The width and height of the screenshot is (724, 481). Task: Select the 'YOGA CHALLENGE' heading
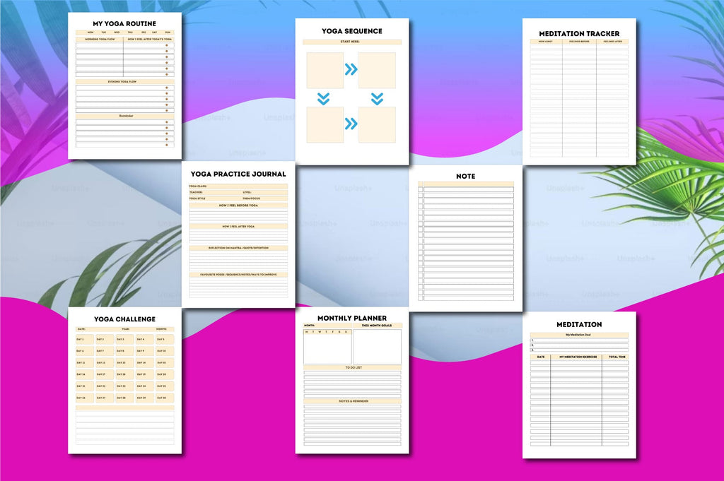(124, 319)
